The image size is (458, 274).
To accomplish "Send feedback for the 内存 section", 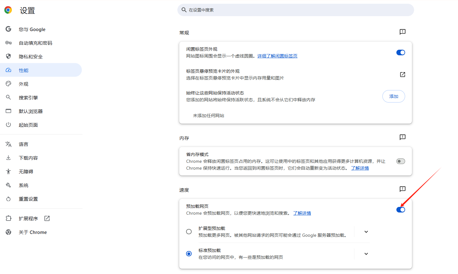I will tap(402, 137).
